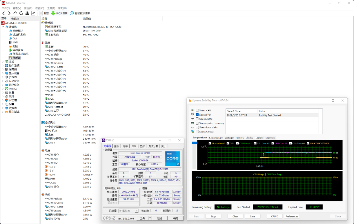Screen dimensions: 354x224
Task: Click the refresh icon in AIDA64 toolbar
Action: [21, 13]
